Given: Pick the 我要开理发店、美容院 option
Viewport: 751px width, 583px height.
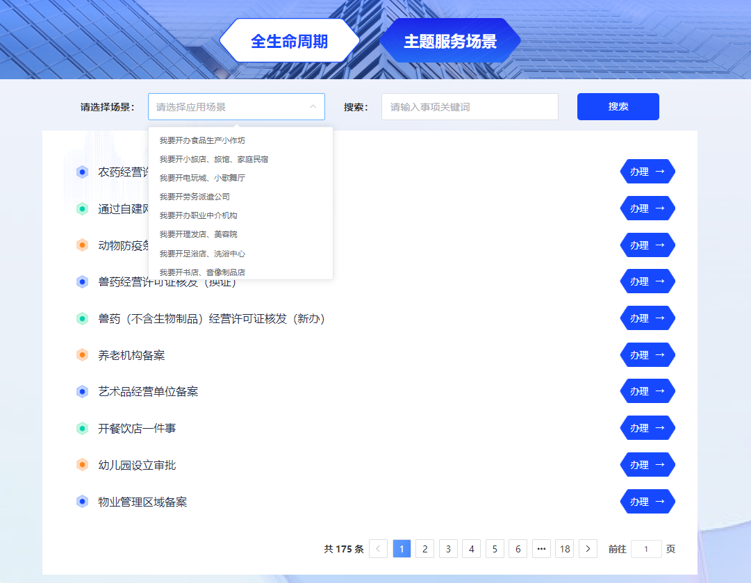Looking at the screenshot, I should pos(198,234).
